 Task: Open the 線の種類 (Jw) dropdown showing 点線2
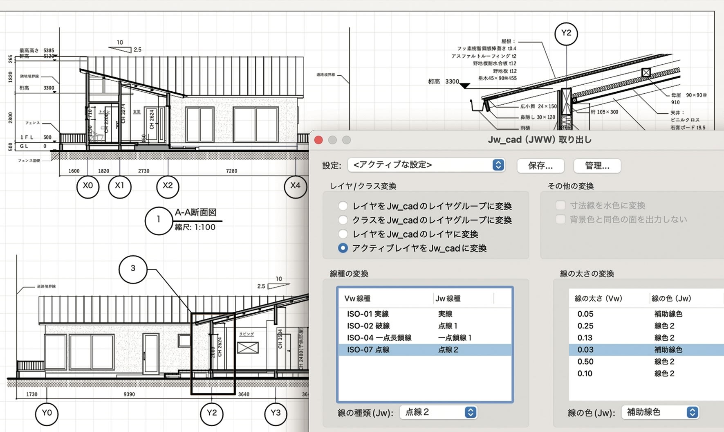(x=437, y=412)
